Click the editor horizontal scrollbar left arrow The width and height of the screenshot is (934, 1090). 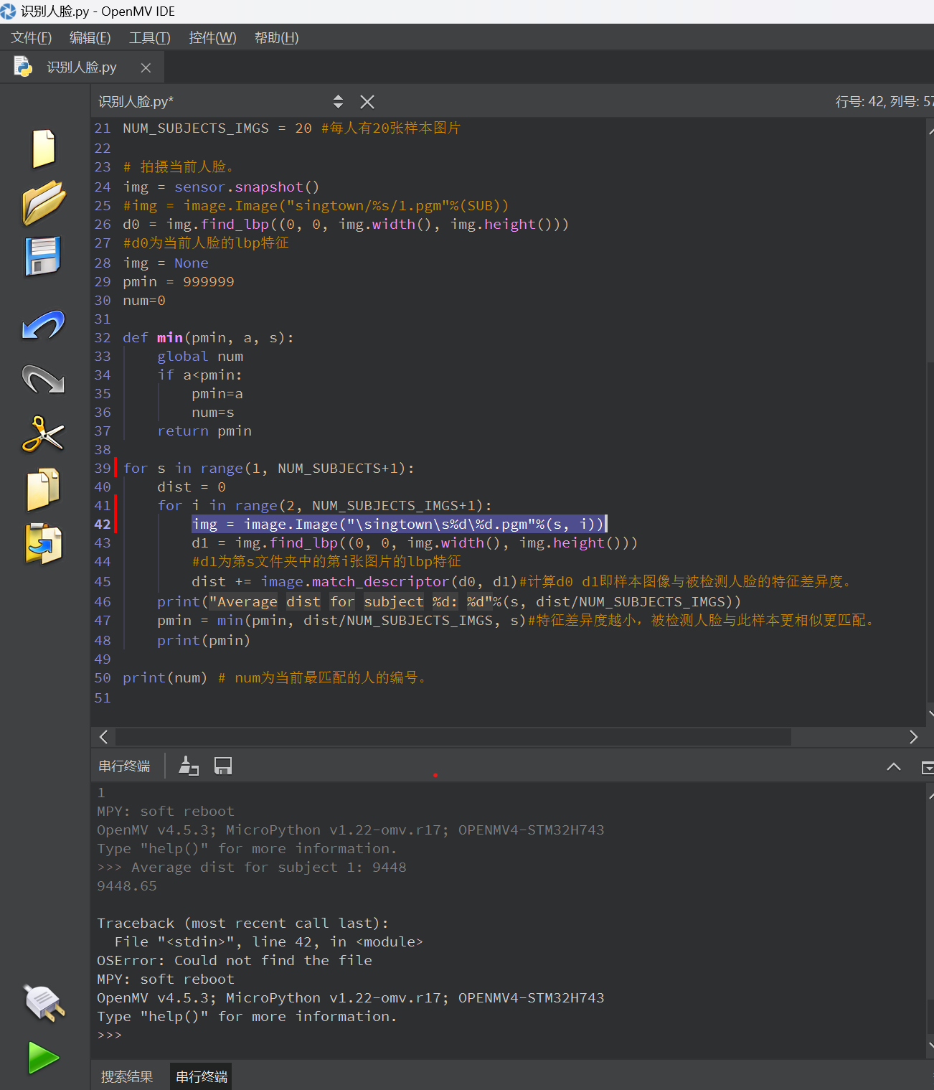click(x=104, y=737)
